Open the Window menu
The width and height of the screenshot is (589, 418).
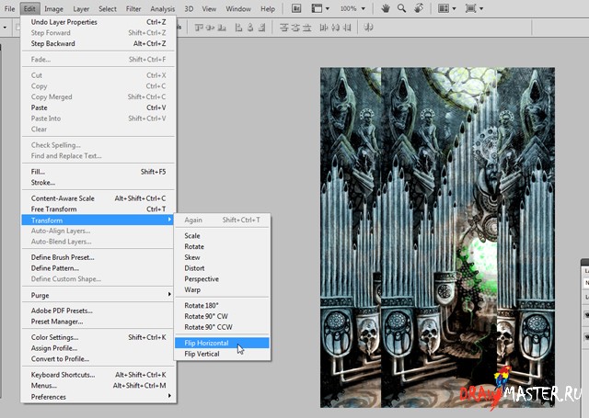tap(238, 8)
